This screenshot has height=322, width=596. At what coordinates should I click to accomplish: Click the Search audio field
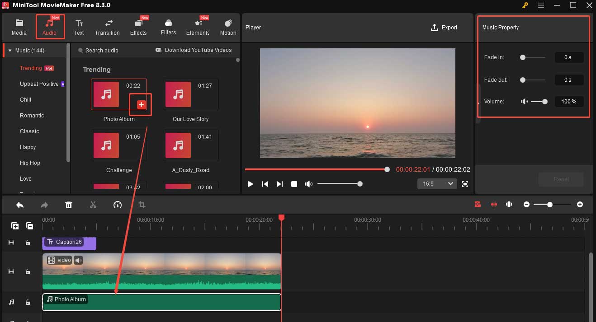click(x=102, y=51)
